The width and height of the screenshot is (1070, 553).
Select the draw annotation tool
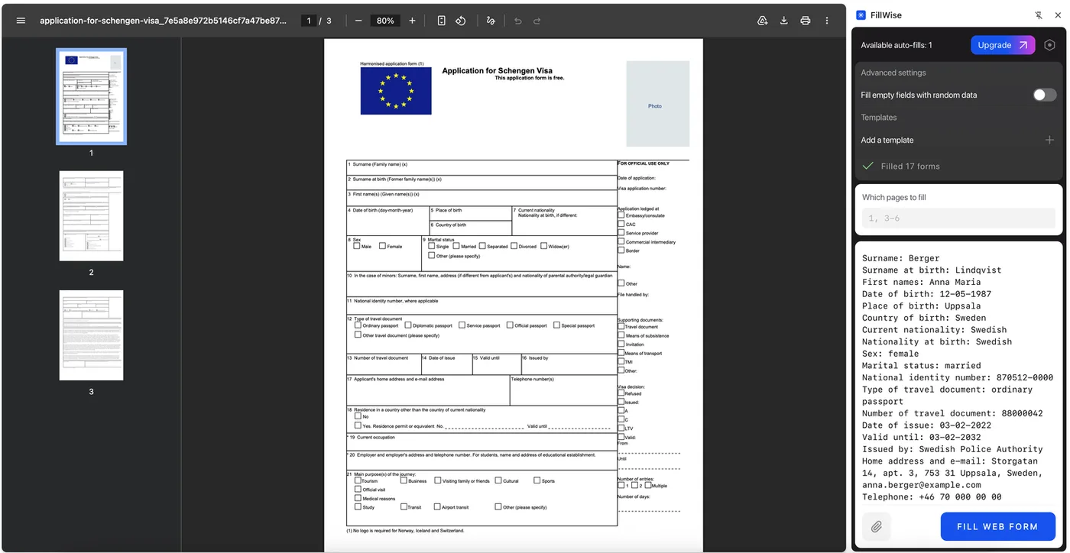(491, 21)
